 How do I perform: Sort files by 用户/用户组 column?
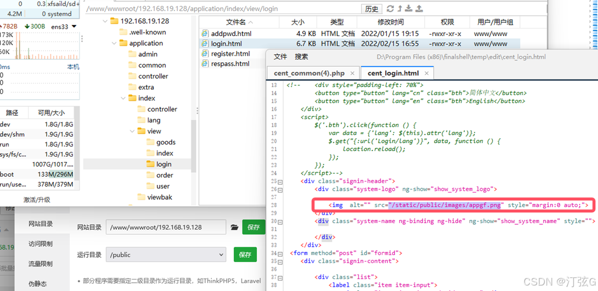click(495, 22)
